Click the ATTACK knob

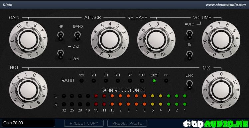[x=110, y=40]
